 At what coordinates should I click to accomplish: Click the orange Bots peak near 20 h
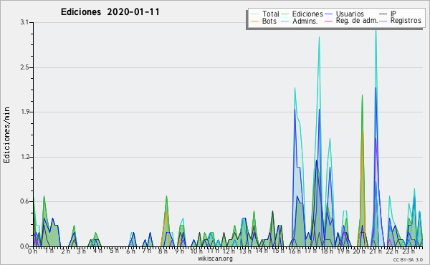[x=362, y=132]
